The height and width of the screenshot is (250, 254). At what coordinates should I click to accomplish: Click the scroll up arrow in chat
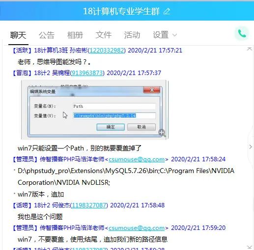[x=250, y=49]
